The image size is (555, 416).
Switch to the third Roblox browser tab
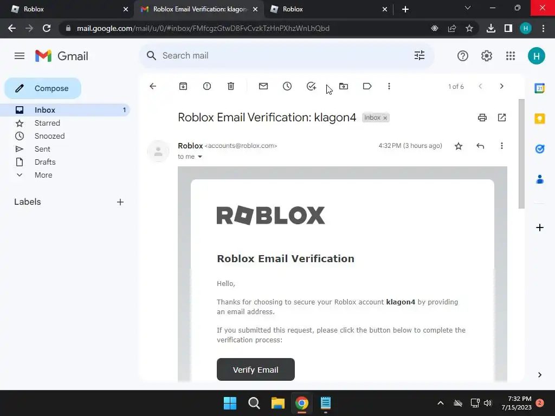327,9
